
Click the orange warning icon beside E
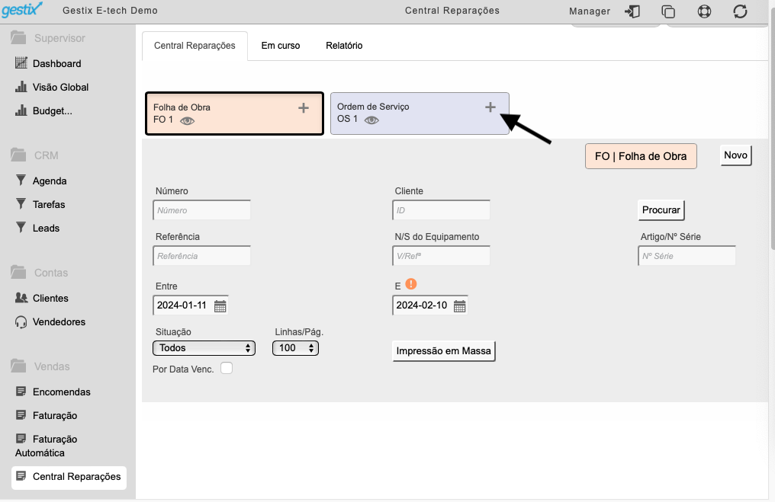410,284
